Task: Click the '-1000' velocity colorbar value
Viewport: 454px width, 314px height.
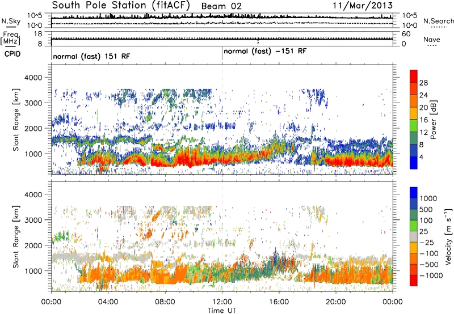Action: tap(431, 275)
